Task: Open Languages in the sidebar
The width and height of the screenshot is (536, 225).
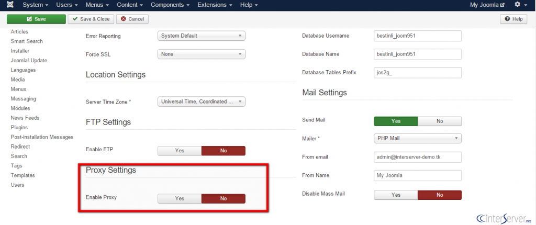Action: (23, 70)
